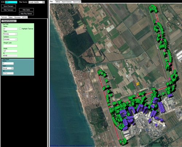Open the Airlines tab
182x147 pixels.
[58, 2]
